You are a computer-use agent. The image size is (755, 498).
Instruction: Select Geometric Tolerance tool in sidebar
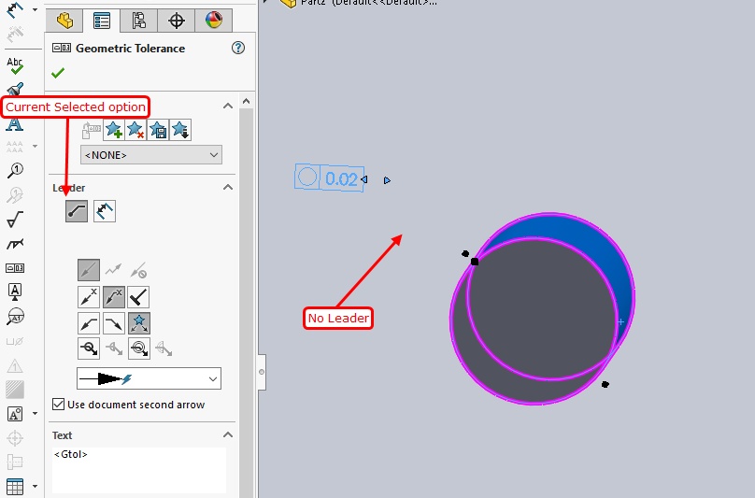[x=15, y=268]
